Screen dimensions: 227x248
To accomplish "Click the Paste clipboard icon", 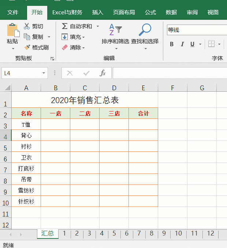I will (13, 30).
